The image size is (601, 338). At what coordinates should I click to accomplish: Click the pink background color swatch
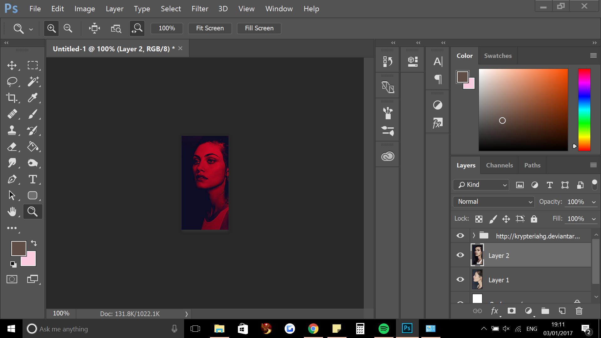click(31, 261)
